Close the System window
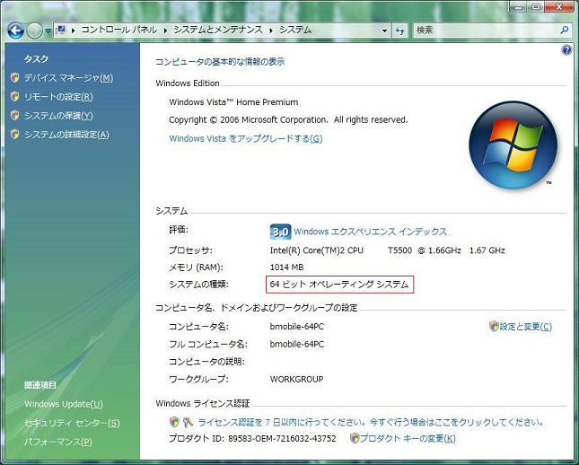This screenshot has width=579, height=465. click(x=559, y=7)
